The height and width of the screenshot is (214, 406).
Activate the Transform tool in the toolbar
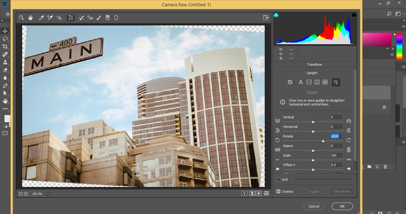coord(70,18)
